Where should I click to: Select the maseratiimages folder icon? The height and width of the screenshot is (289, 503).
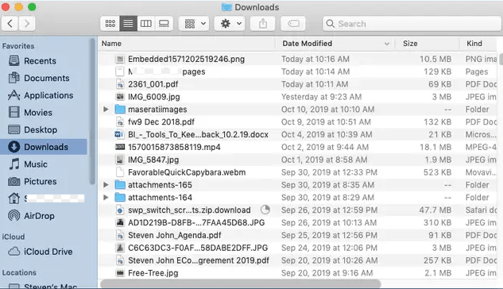pos(120,110)
